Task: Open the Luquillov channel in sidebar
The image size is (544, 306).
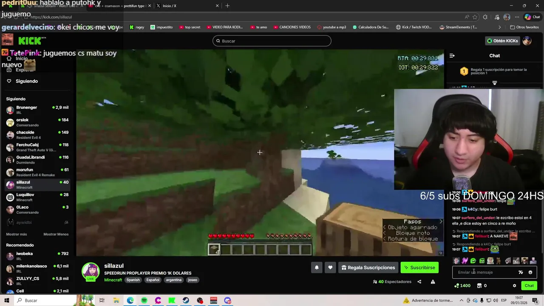Action: (x=37, y=197)
